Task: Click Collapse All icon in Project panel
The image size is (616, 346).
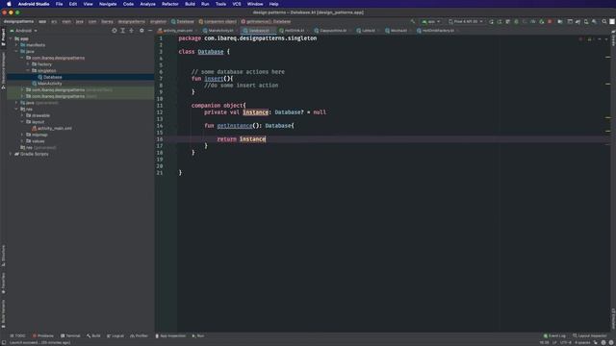Action: pos(131,30)
